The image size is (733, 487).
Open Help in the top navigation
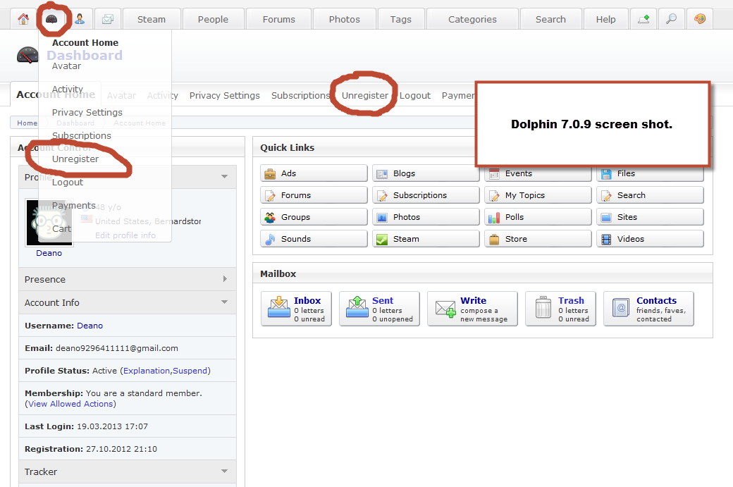coord(605,19)
